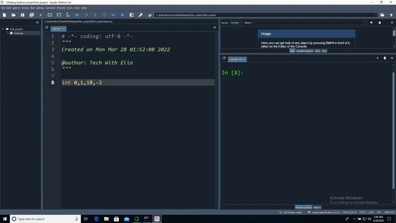Switch to the Files tab
Viewport: 396px width, 223px height.
tap(324, 51)
